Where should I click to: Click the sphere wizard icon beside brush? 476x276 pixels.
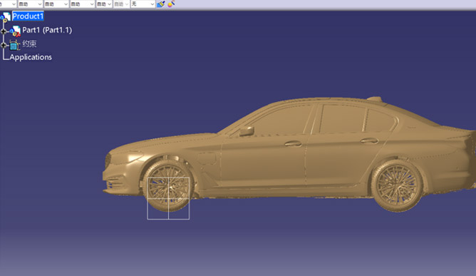coord(171,4)
